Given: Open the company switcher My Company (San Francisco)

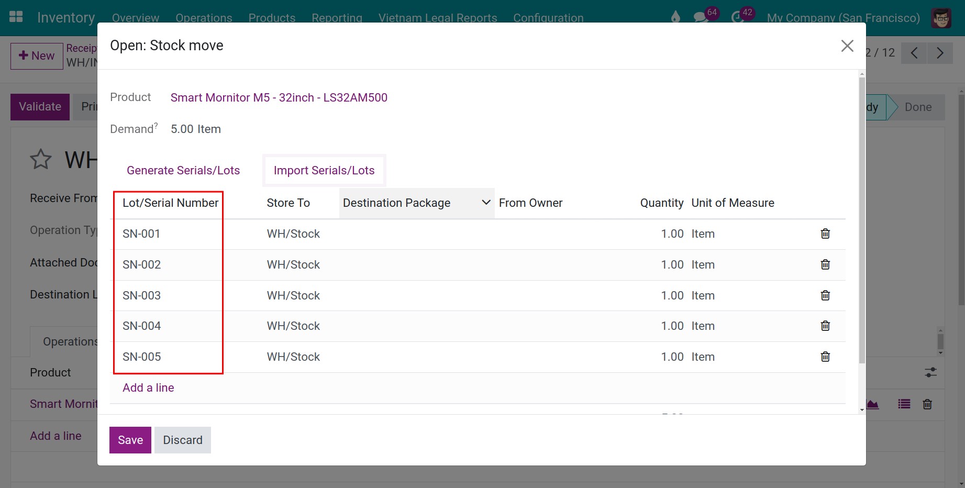Looking at the screenshot, I should 843,18.
